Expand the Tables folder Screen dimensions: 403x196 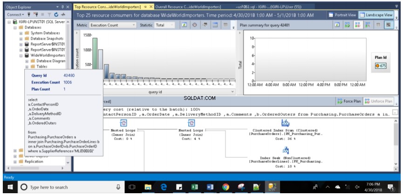(x=27, y=66)
